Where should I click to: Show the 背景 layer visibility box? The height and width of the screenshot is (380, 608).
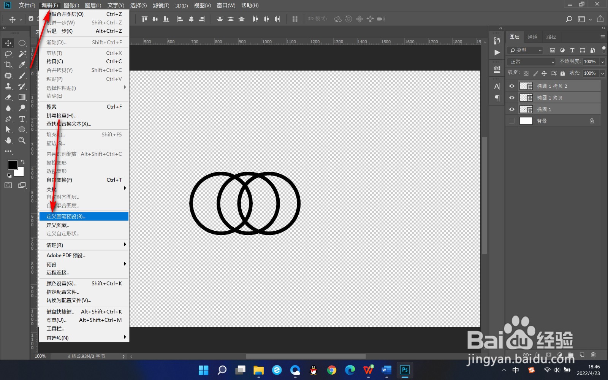pyautogui.click(x=512, y=121)
